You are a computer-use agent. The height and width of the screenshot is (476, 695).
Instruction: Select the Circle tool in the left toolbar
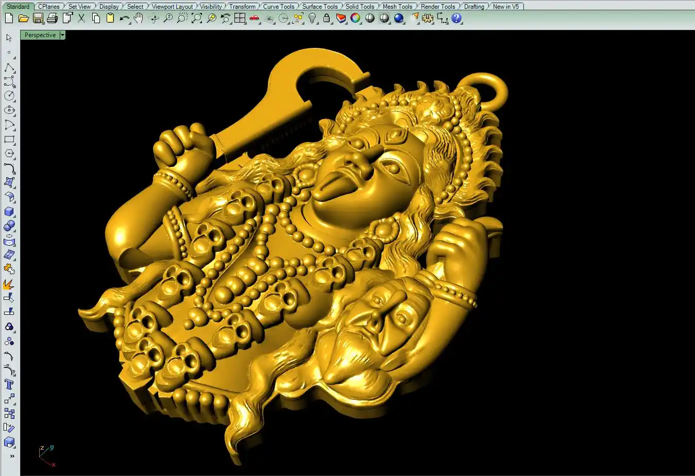coord(9,96)
